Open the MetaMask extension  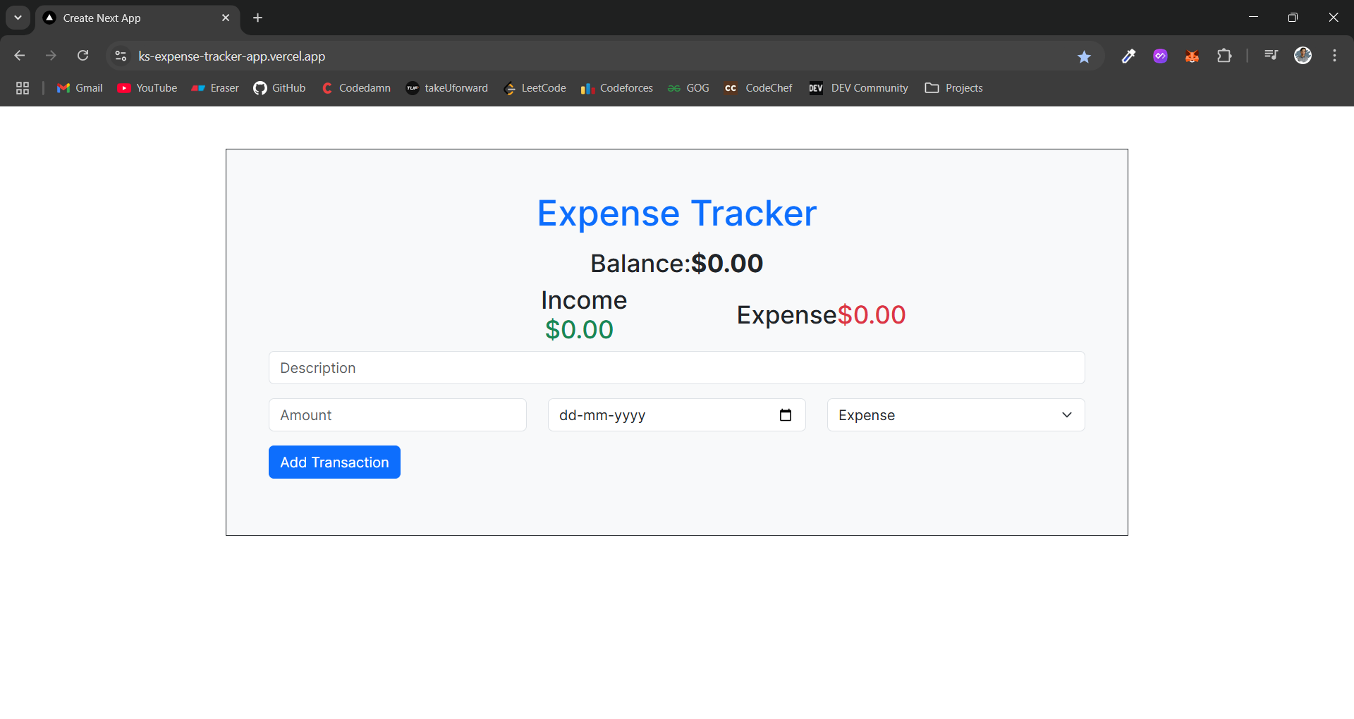point(1192,56)
